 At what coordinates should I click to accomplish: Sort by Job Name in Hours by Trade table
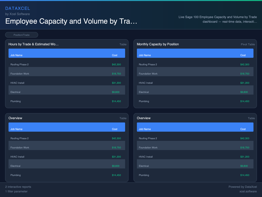17,55
